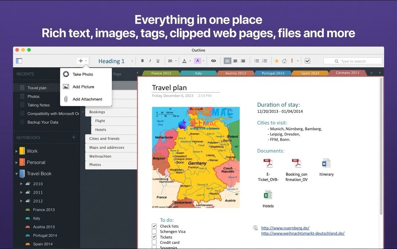Screen dimensions: 397x249
Task: Uncheck the Check lists checkbox
Action: (154, 226)
